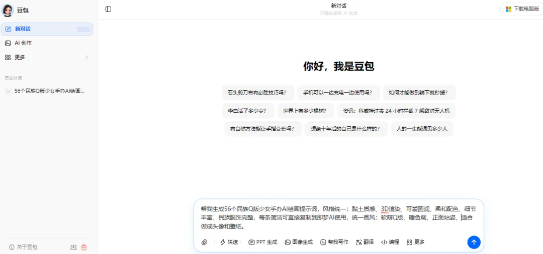Click the Doubao avatar icon
Viewport: 543px width, 254px height.
[x=8, y=11]
